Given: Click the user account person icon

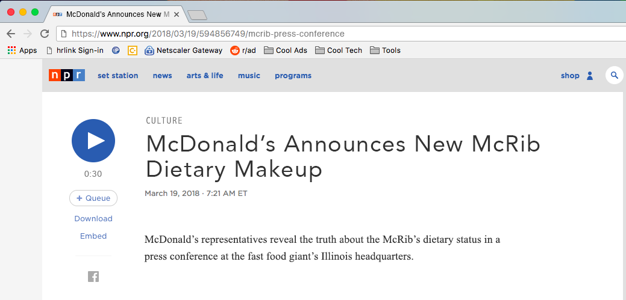Looking at the screenshot, I should point(590,76).
